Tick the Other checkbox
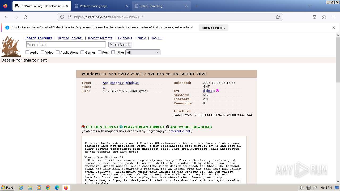The image size is (340, 191). pos(113,52)
